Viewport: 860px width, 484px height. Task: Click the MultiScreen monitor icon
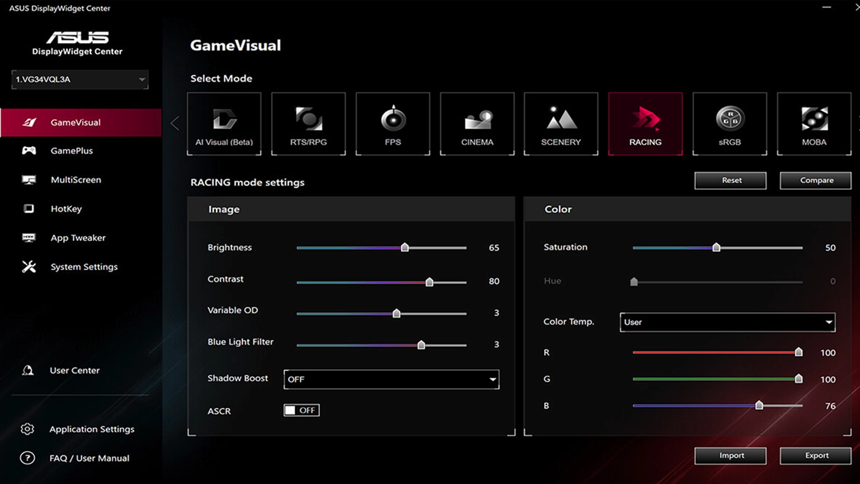pyautogui.click(x=29, y=179)
